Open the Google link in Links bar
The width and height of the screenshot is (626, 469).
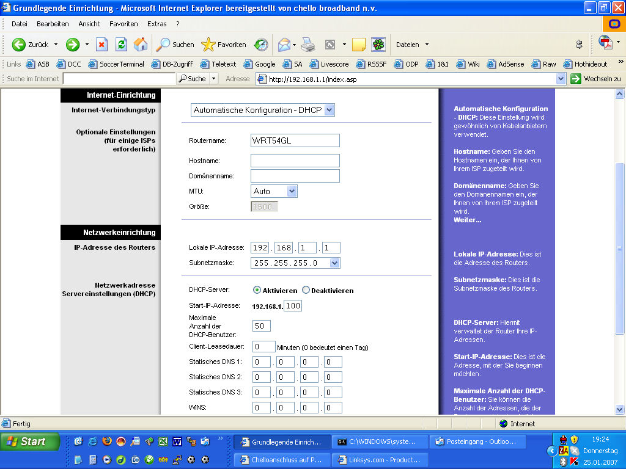tap(259, 64)
